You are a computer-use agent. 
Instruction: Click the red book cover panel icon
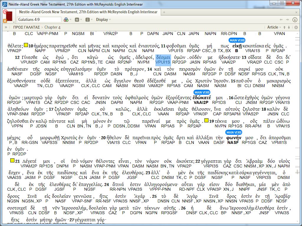click(9, 16)
